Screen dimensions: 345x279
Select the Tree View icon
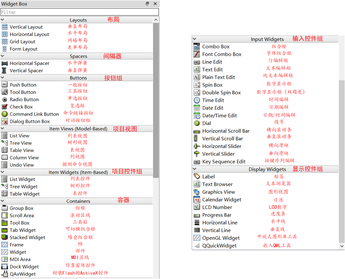click(x=4, y=143)
